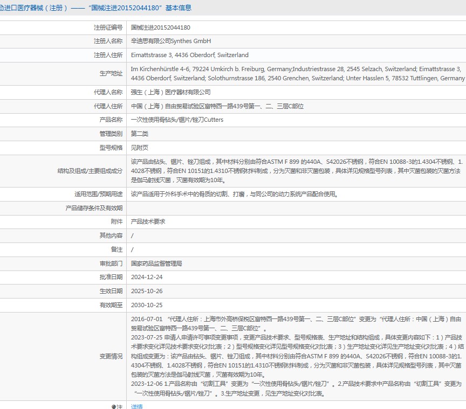Select effective date 2025-10-26
The width and height of the screenshot is (466, 409).
coord(147,291)
